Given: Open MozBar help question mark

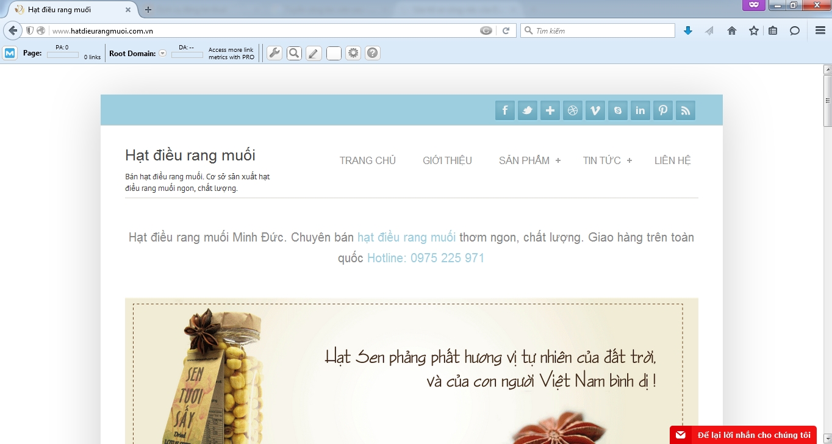Looking at the screenshot, I should [x=373, y=53].
